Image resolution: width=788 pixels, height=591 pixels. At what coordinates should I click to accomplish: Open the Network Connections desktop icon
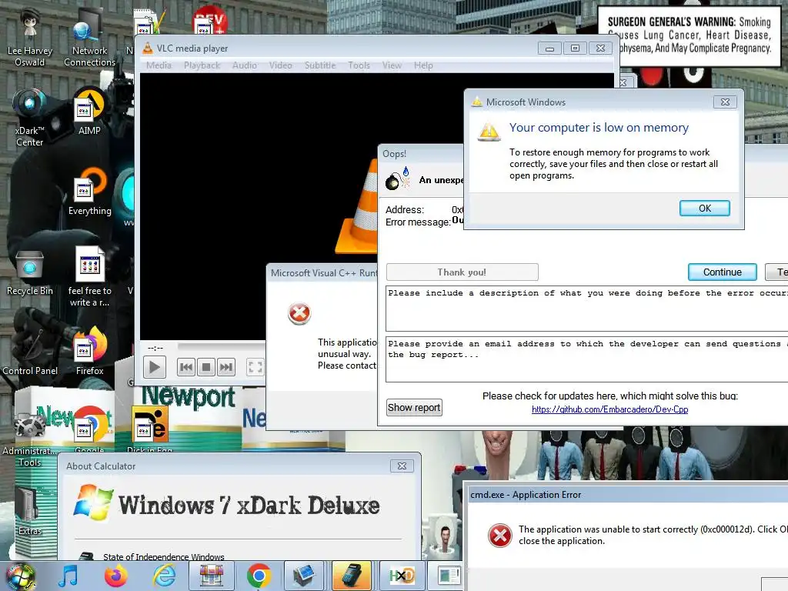[89, 38]
